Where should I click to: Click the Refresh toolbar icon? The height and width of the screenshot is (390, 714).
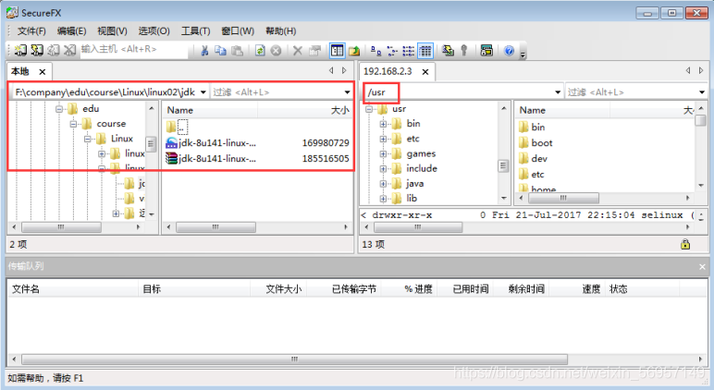pos(260,51)
